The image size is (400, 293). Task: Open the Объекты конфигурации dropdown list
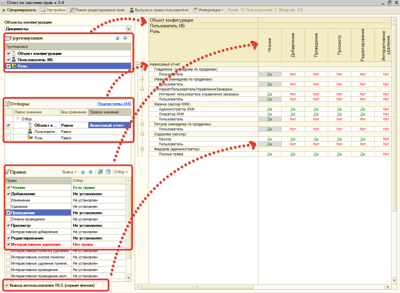(128, 29)
